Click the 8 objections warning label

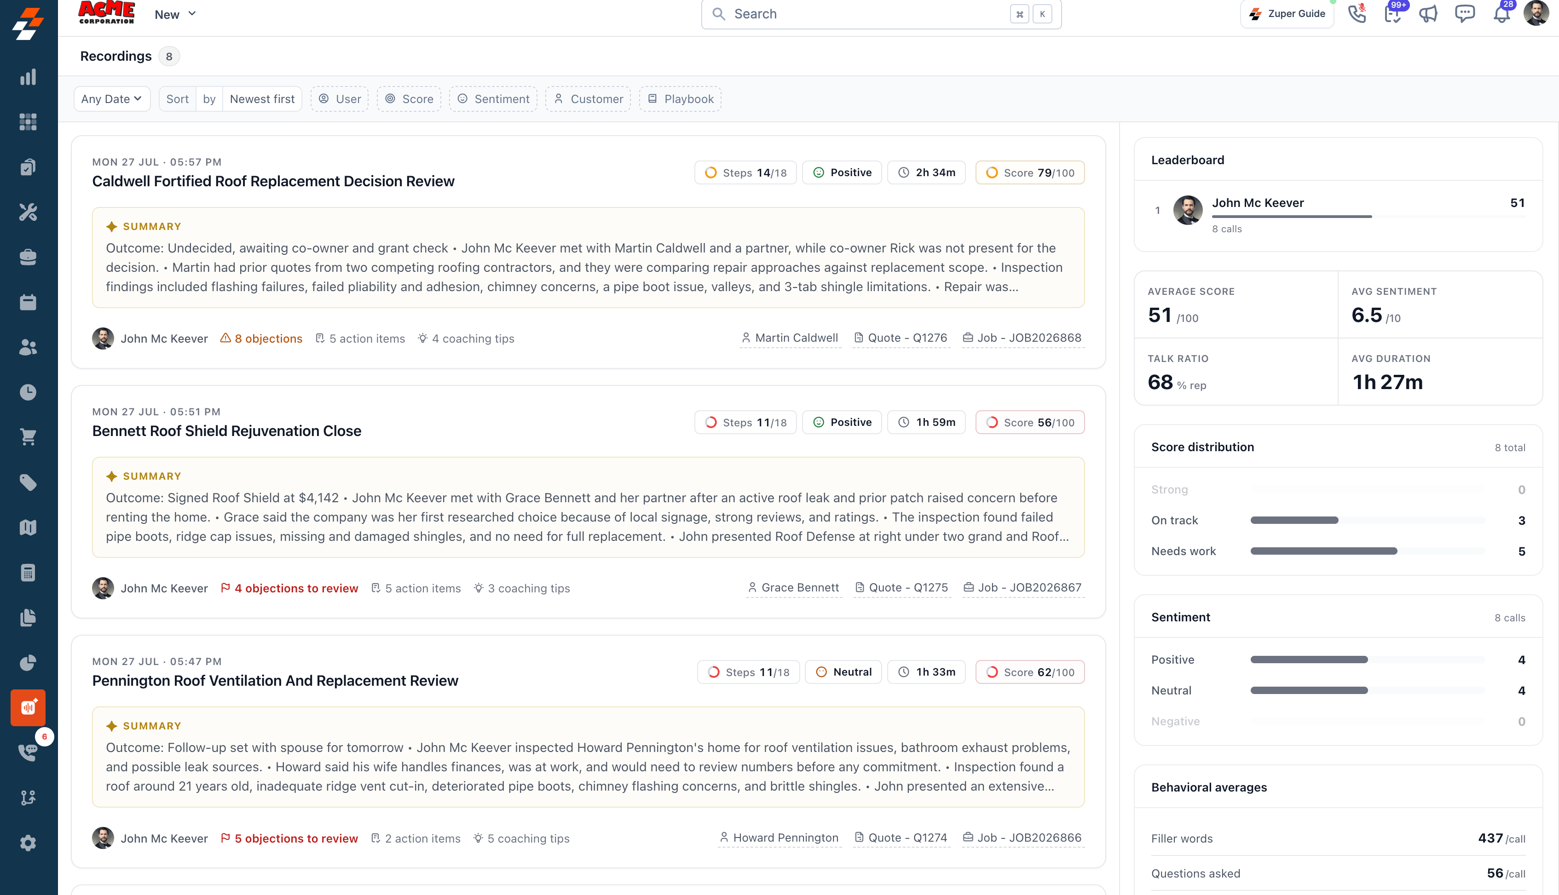coord(261,338)
